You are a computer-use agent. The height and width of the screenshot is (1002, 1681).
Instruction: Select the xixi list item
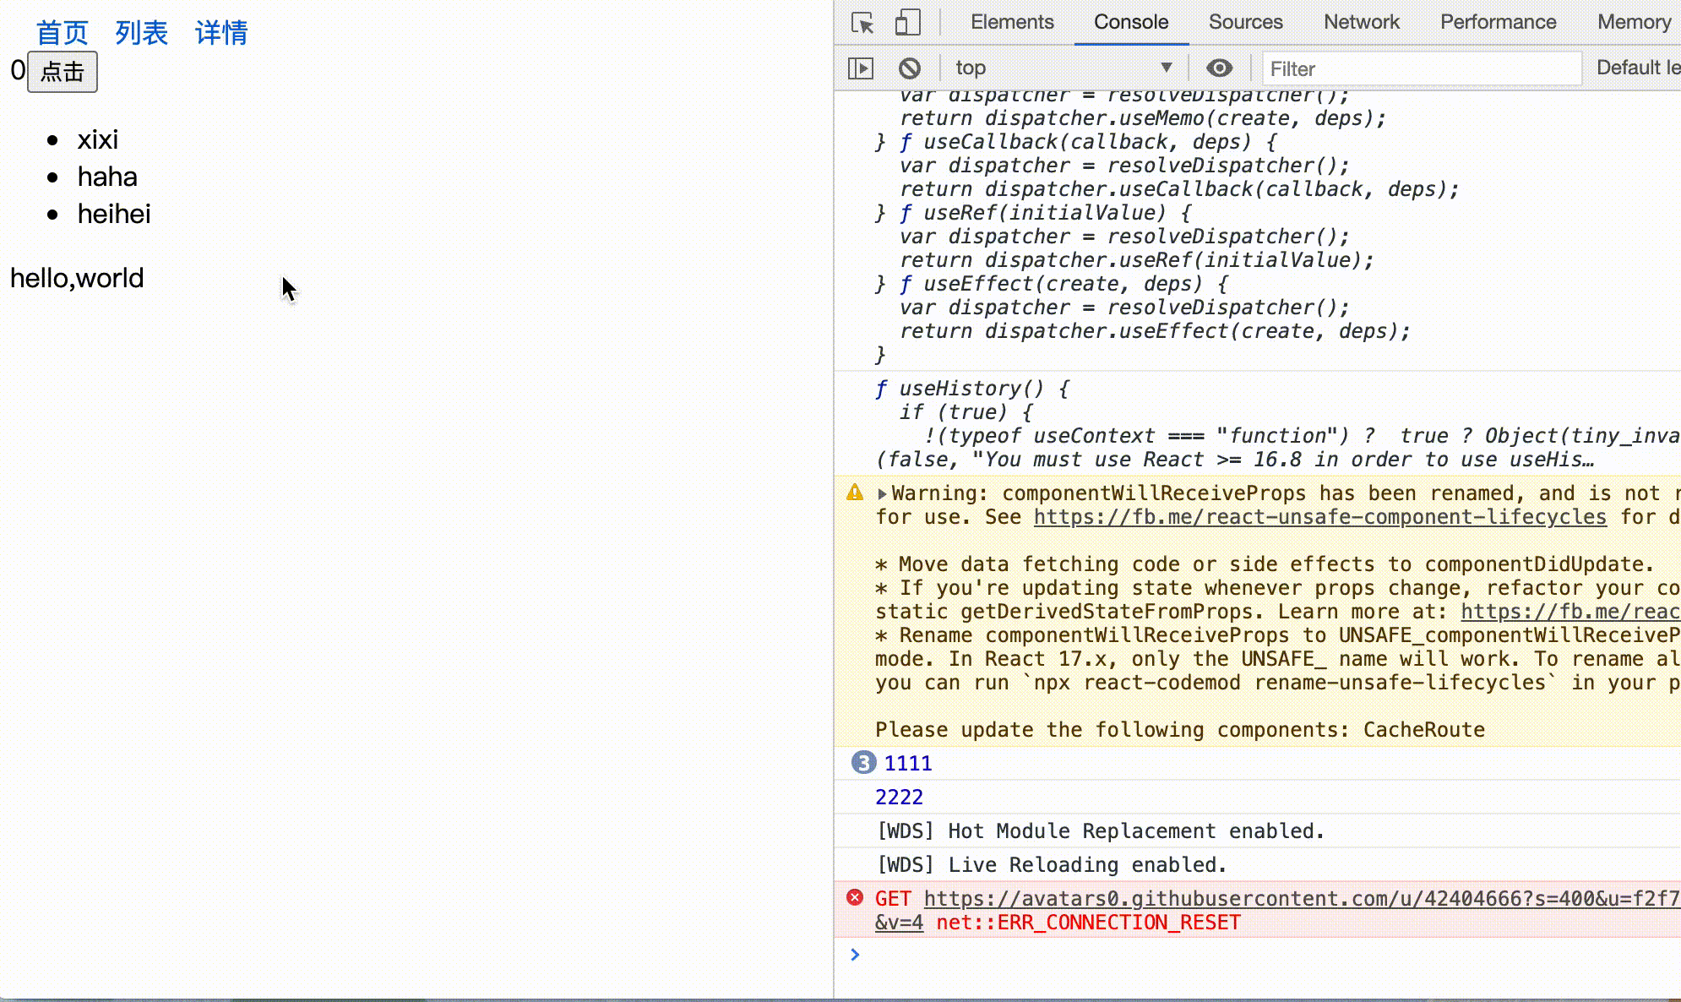tap(97, 140)
